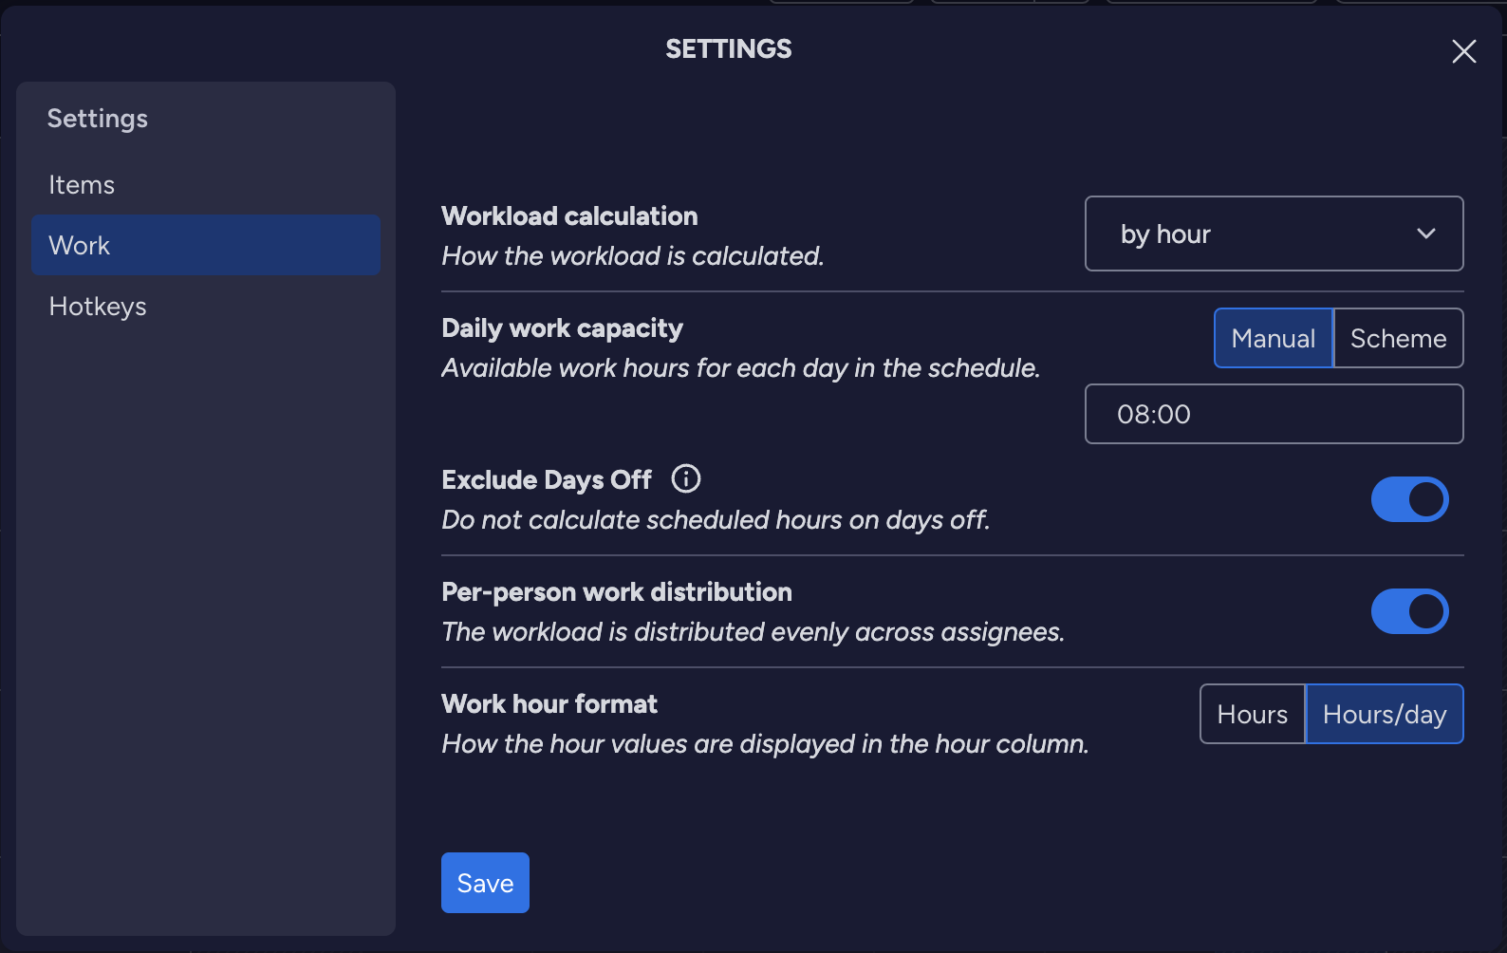Screen dimensions: 1507x953
Task: Select Manual daily work capacity
Action: [x=1273, y=338]
